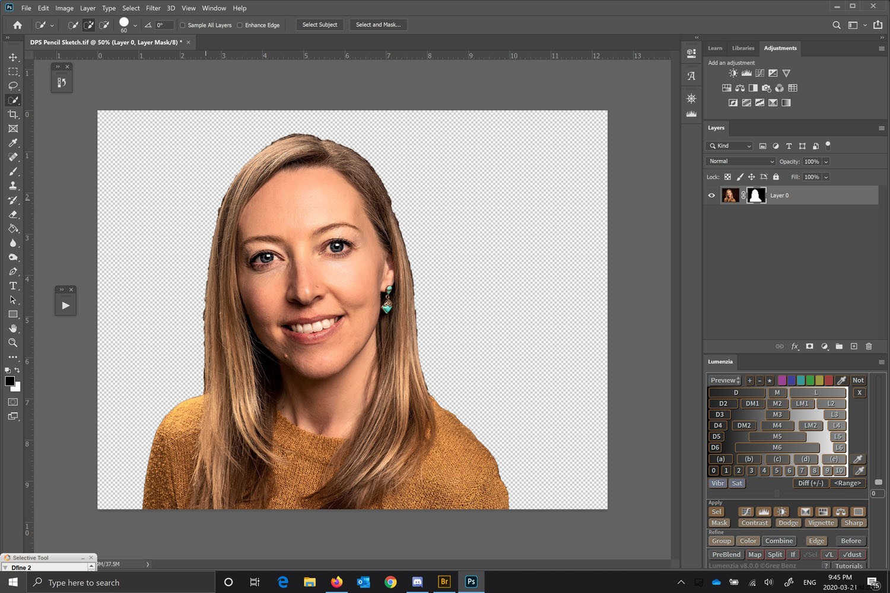
Task: Open the Filter menu
Action: tap(152, 8)
